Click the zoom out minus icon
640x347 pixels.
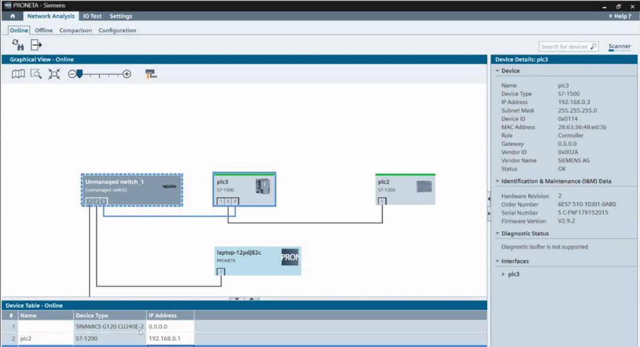(71, 74)
